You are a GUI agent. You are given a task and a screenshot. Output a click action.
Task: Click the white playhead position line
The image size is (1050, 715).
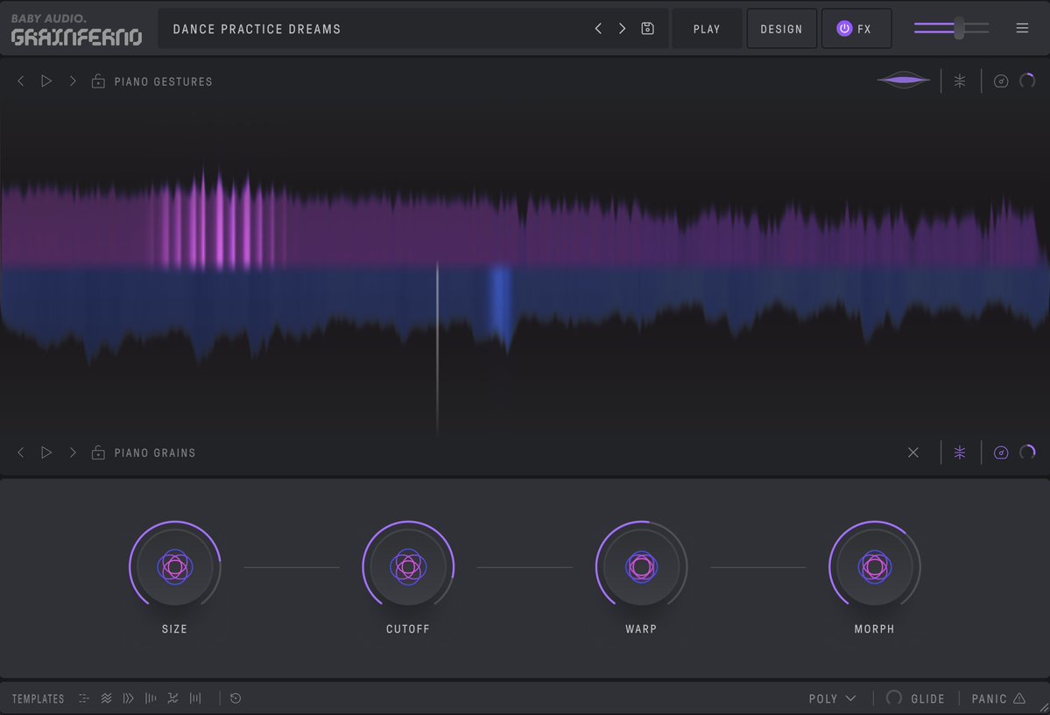click(x=437, y=348)
